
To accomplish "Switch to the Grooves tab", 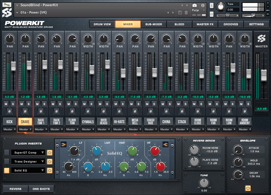I will pyautogui.click(x=231, y=24).
